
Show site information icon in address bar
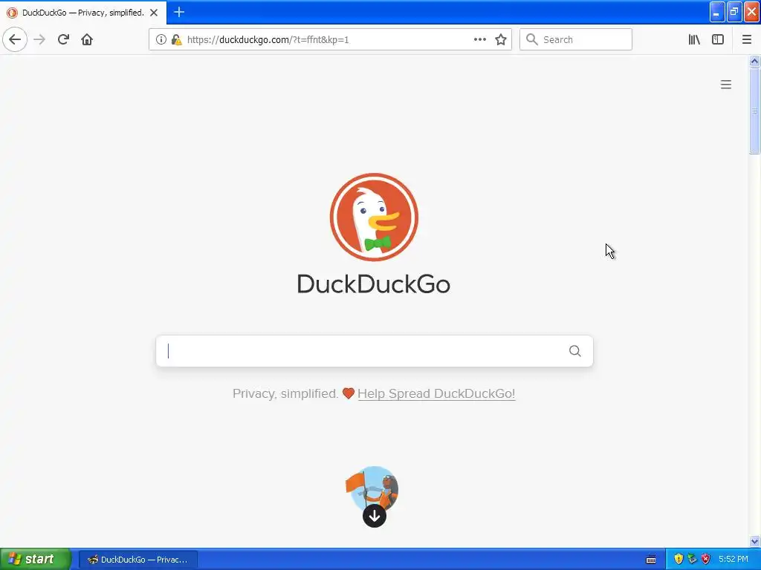pos(161,39)
